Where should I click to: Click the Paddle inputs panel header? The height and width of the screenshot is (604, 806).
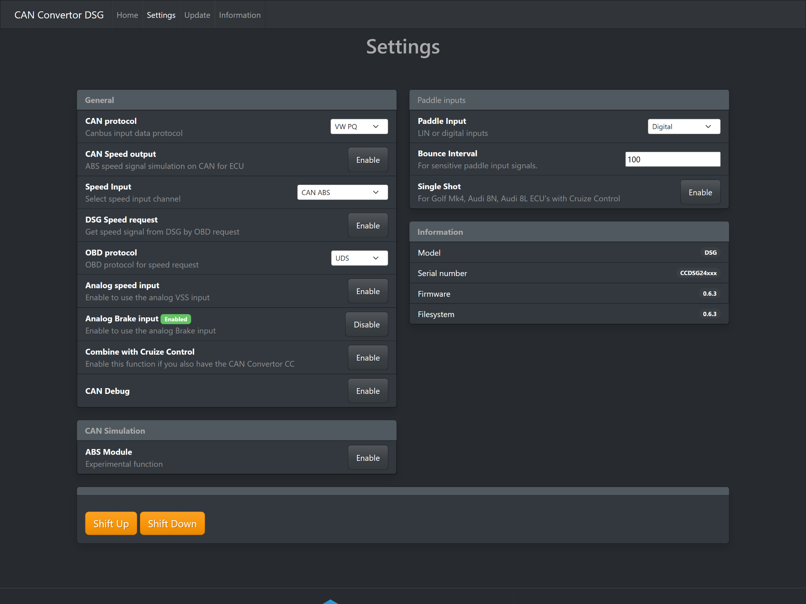point(569,100)
